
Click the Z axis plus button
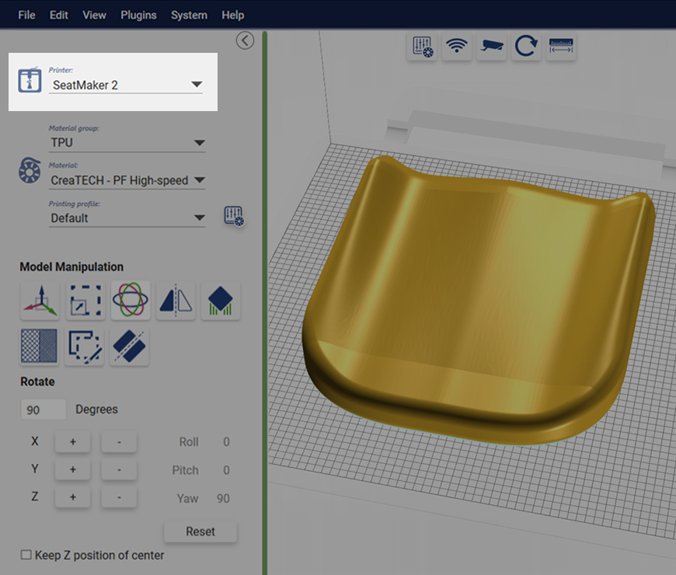pos(73,497)
